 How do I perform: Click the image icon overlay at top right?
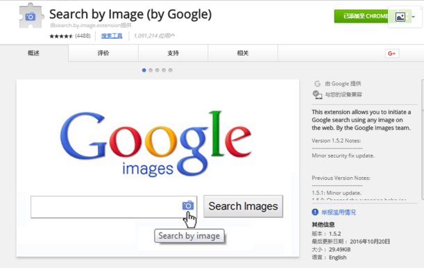pyautogui.click(x=400, y=17)
